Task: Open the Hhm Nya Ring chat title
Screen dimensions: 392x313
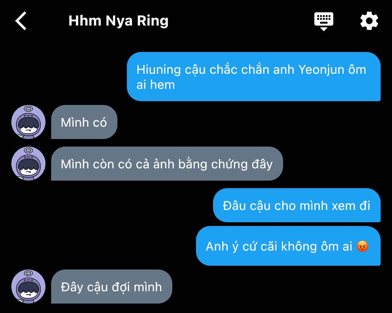Action: [x=118, y=21]
